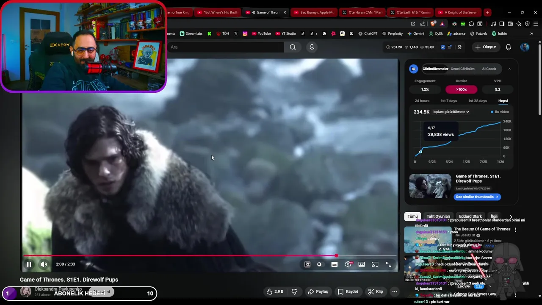Click Brave Shields lion icon
Screen dimensions: 542x305
433,24
